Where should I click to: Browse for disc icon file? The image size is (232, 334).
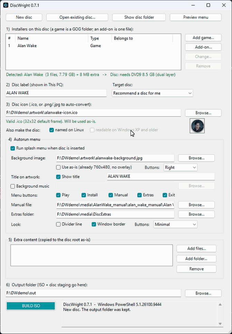tap(203, 113)
